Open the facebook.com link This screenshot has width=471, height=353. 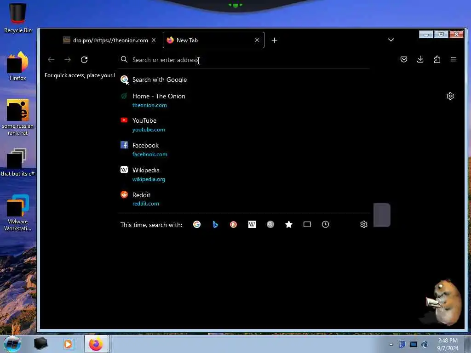click(150, 154)
